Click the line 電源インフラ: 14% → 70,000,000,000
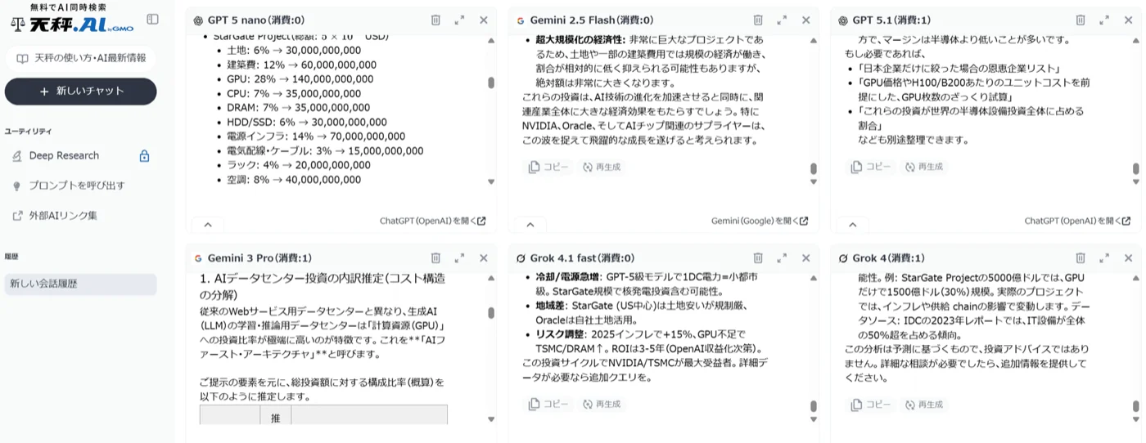Viewport: 1146px width, 443px height. coord(316,136)
